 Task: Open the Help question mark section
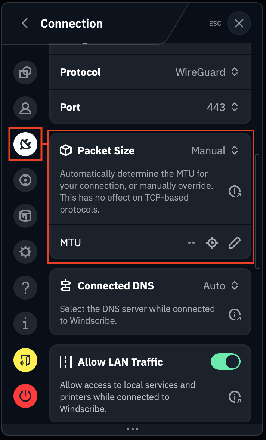tap(25, 288)
